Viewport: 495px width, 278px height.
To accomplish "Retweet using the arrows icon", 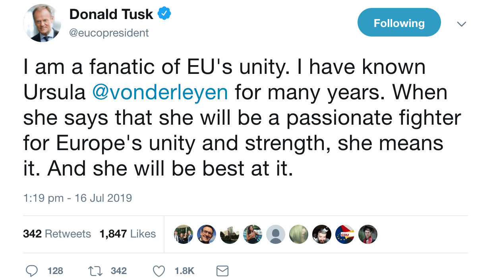I will [95, 271].
